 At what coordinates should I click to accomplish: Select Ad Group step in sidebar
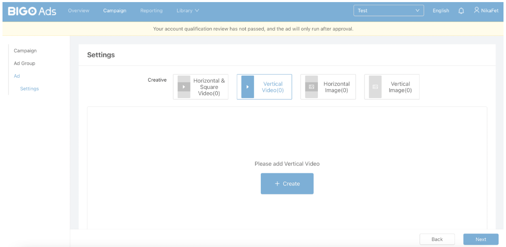(x=25, y=63)
